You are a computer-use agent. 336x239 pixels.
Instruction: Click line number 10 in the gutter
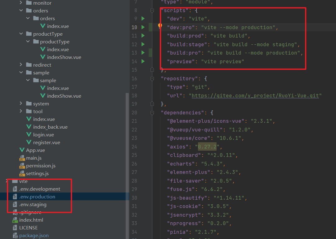click(134, 27)
